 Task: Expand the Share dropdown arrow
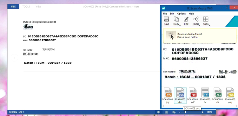(x=200, y=26)
